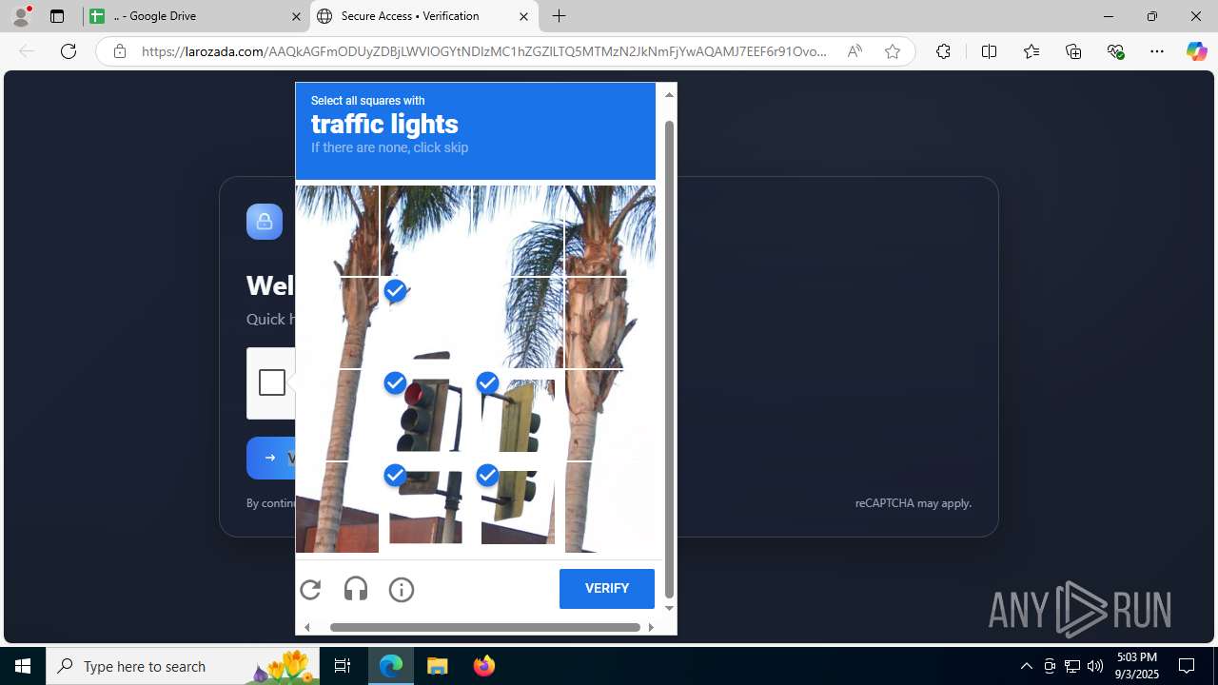
Task: Select the bottom-left tile with brick wall
Action: [337, 507]
